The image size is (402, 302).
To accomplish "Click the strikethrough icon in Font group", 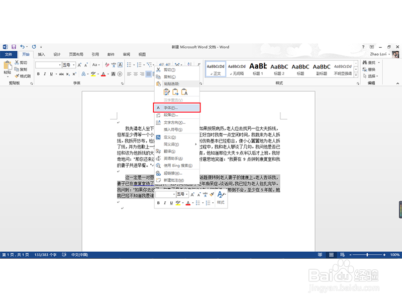I will [x=60, y=73].
